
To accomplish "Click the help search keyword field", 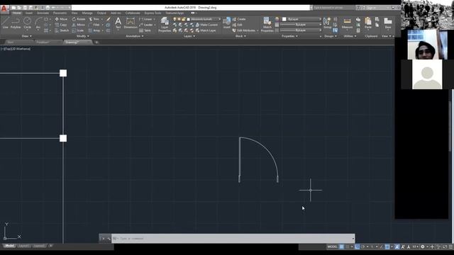I will pos(334,8).
